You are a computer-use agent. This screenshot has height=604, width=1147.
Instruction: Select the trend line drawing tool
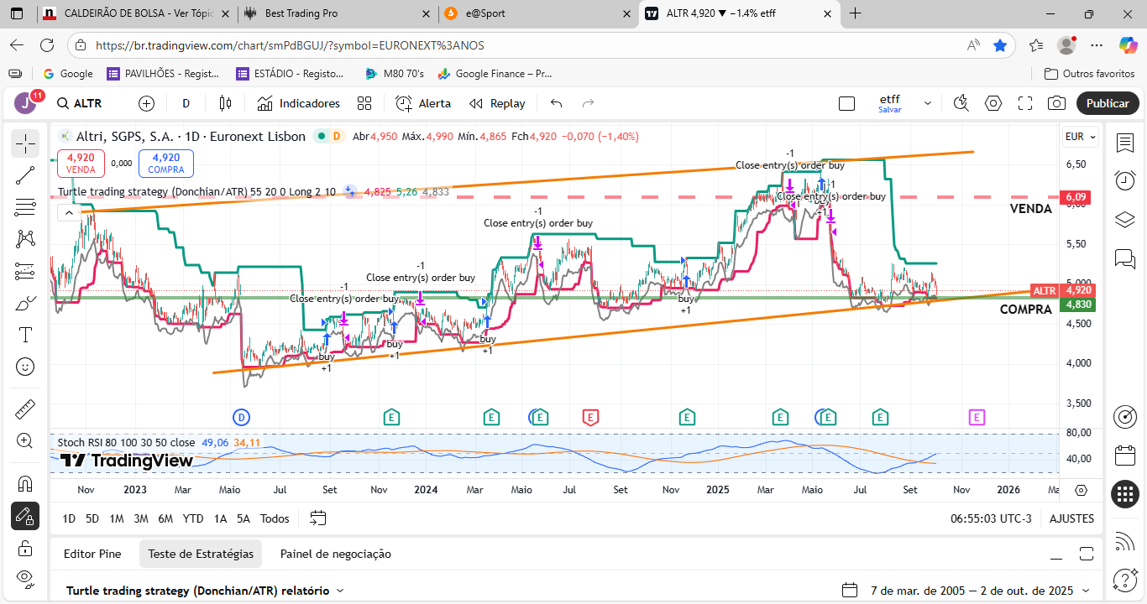25,175
